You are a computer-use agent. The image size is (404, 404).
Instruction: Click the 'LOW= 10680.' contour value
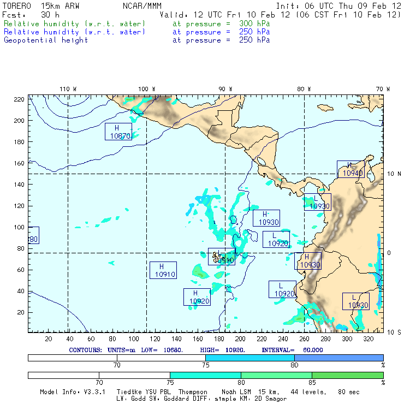(162, 350)
